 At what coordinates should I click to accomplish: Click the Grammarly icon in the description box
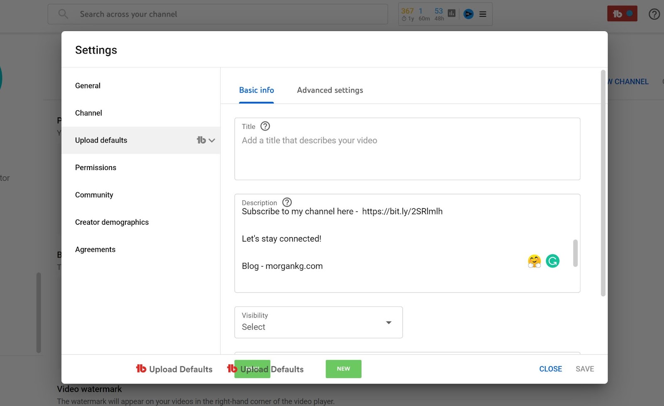tap(552, 261)
